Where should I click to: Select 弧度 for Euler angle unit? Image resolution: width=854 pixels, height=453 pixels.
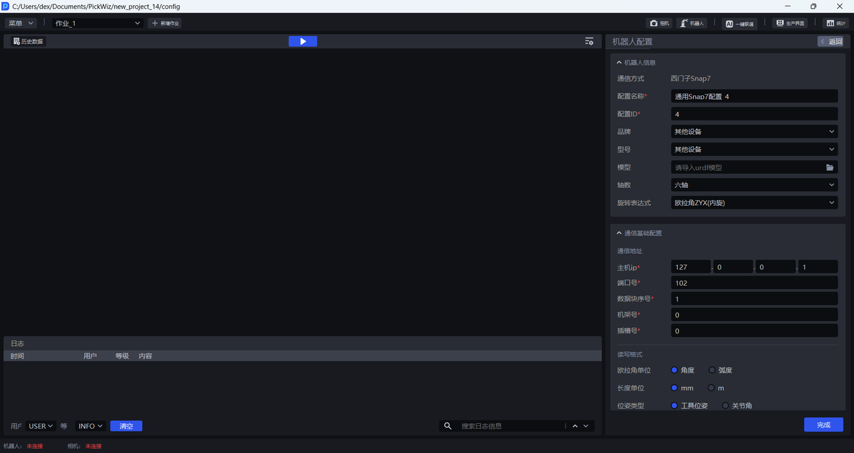pos(712,370)
